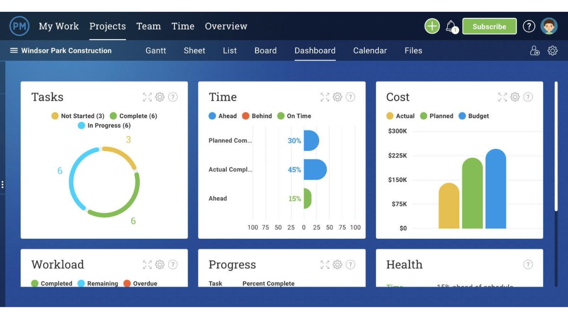Click the add team member icon

coord(535,51)
